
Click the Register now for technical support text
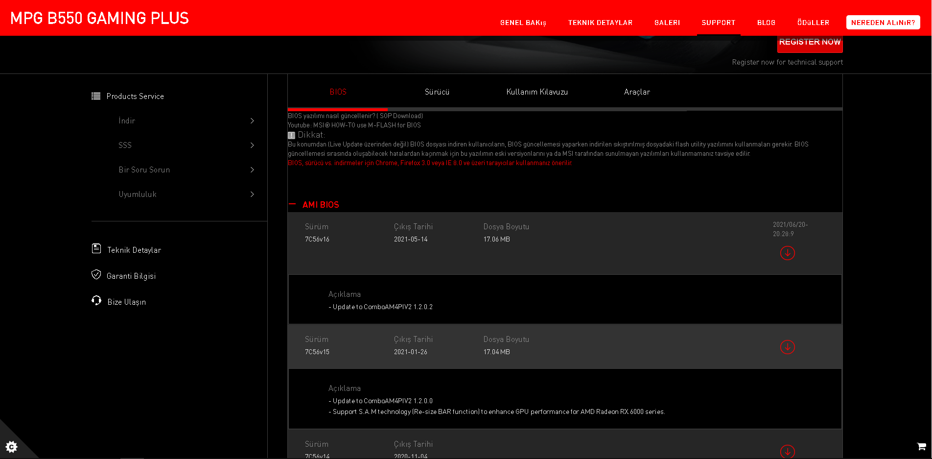click(788, 62)
